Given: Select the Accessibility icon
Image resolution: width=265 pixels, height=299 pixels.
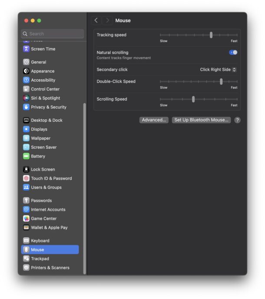Looking at the screenshot, I should [x=26, y=80].
